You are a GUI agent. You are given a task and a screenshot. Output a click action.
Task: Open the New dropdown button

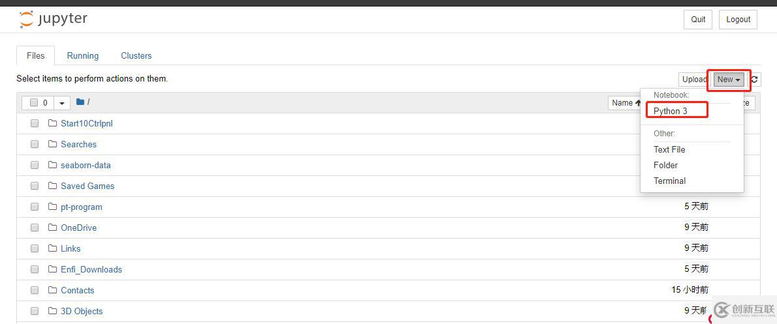coord(728,80)
